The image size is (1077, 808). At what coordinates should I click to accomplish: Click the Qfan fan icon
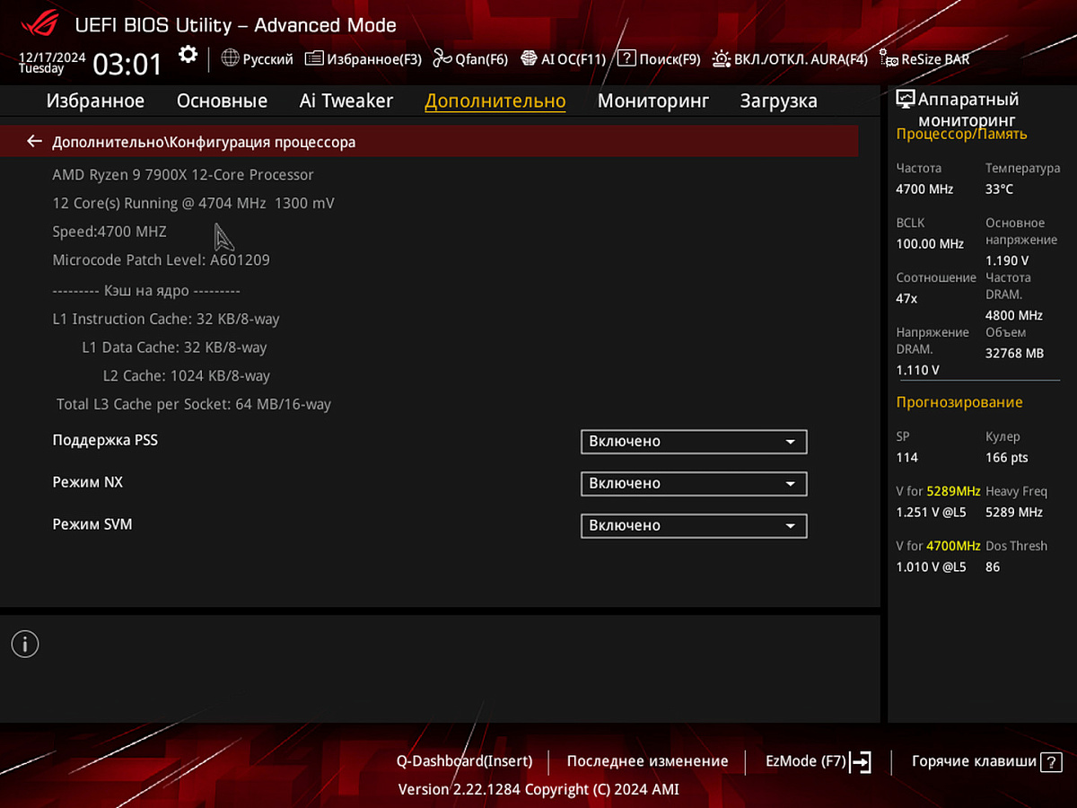pyautogui.click(x=442, y=58)
